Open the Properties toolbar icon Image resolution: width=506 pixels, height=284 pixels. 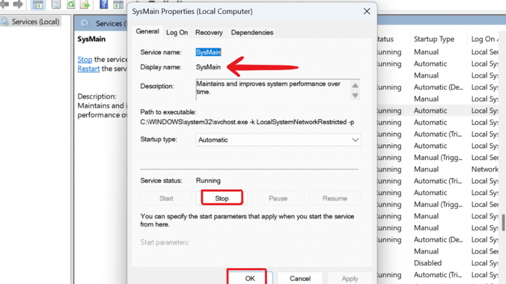pos(56,4)
